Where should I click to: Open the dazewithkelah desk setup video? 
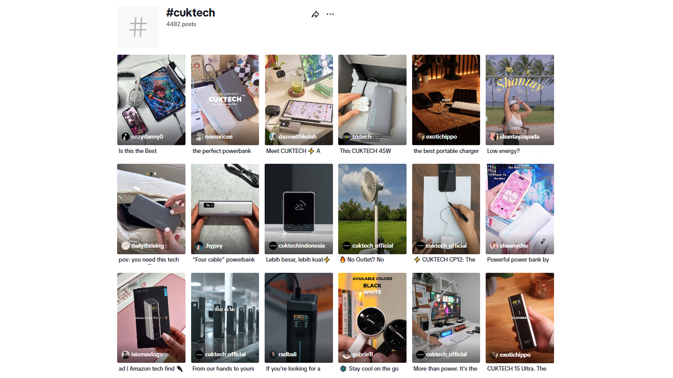[x=299, y=100]
